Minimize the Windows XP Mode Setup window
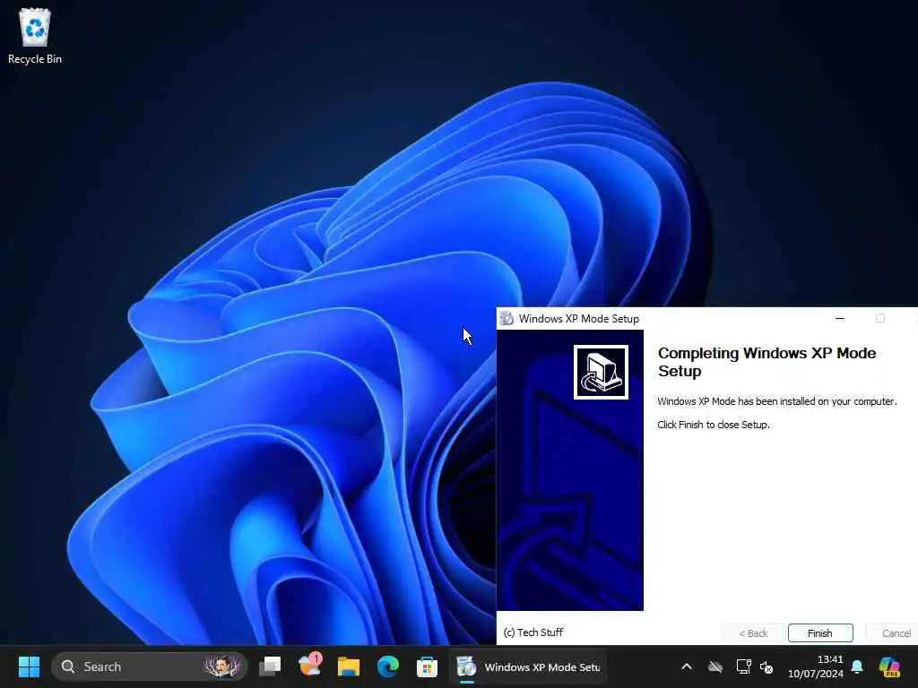 click(840, 318)
